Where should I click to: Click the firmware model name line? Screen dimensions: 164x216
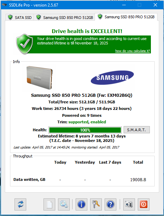tap(81, 95)
